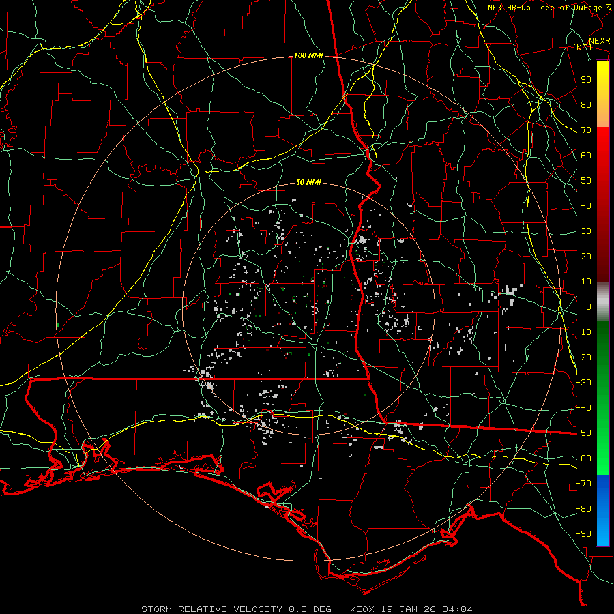Screen dimensions: 614x614
Task: Click the -40 value on the velocity scale
Action: coord(583,408)
